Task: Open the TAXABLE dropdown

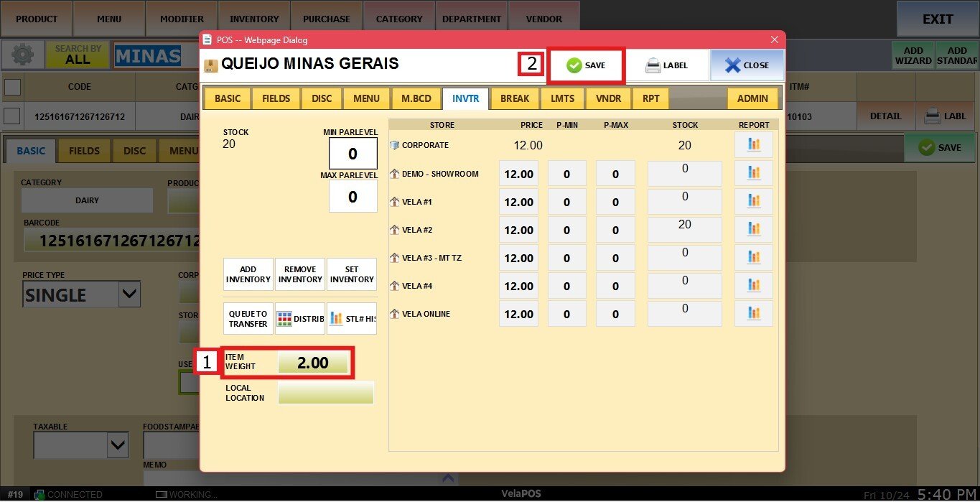Action: [x=118, y=446]
